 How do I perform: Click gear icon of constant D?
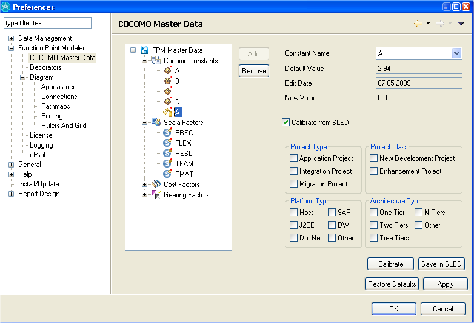tap(168, 101)
